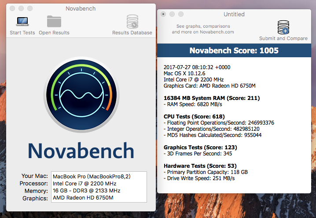The height and width of the screenshot is (218, 316).
Task: Click the 'Your Mac:' label
Action: (35, 176)
